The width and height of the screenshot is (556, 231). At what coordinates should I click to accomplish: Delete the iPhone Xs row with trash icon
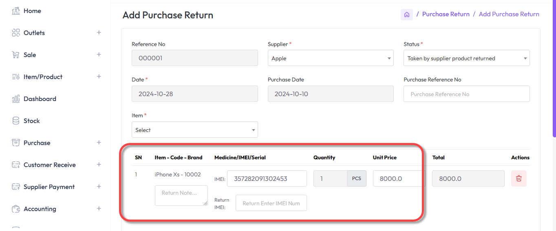click(x=518, y=178)
